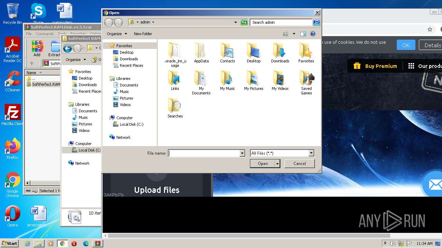Select the Saved Games folder

click(306, 82)
